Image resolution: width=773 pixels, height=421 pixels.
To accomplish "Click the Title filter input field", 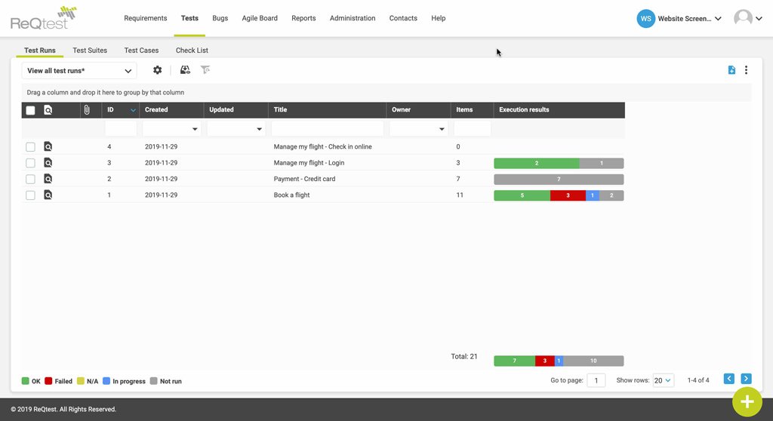I will pos(328,129).
